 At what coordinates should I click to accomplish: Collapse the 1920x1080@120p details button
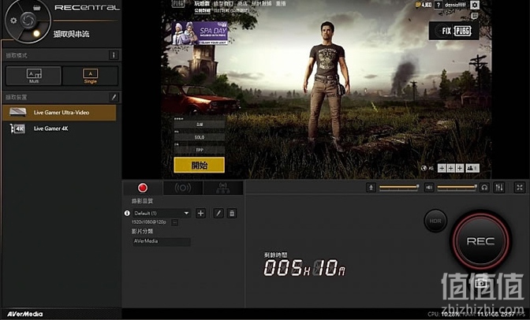pyautogui.click(x=175, y=222)
